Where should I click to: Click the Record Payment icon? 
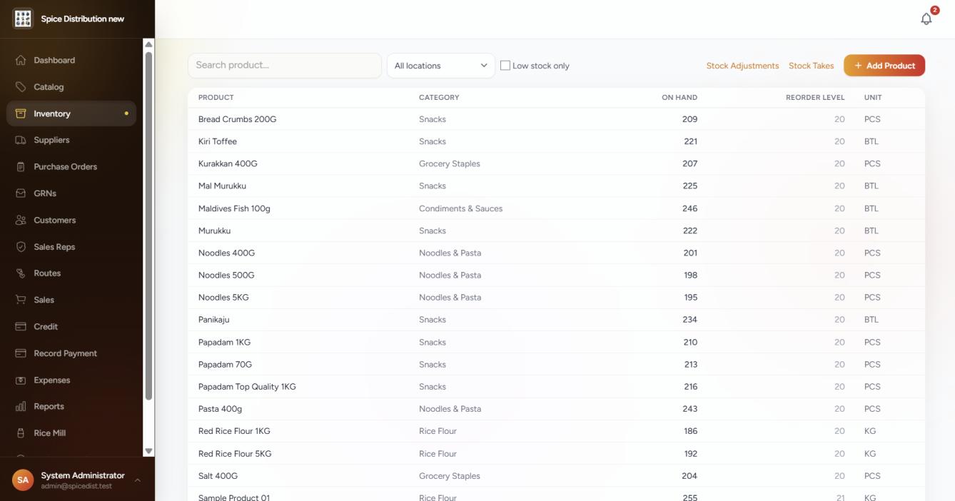coord(21,353)
